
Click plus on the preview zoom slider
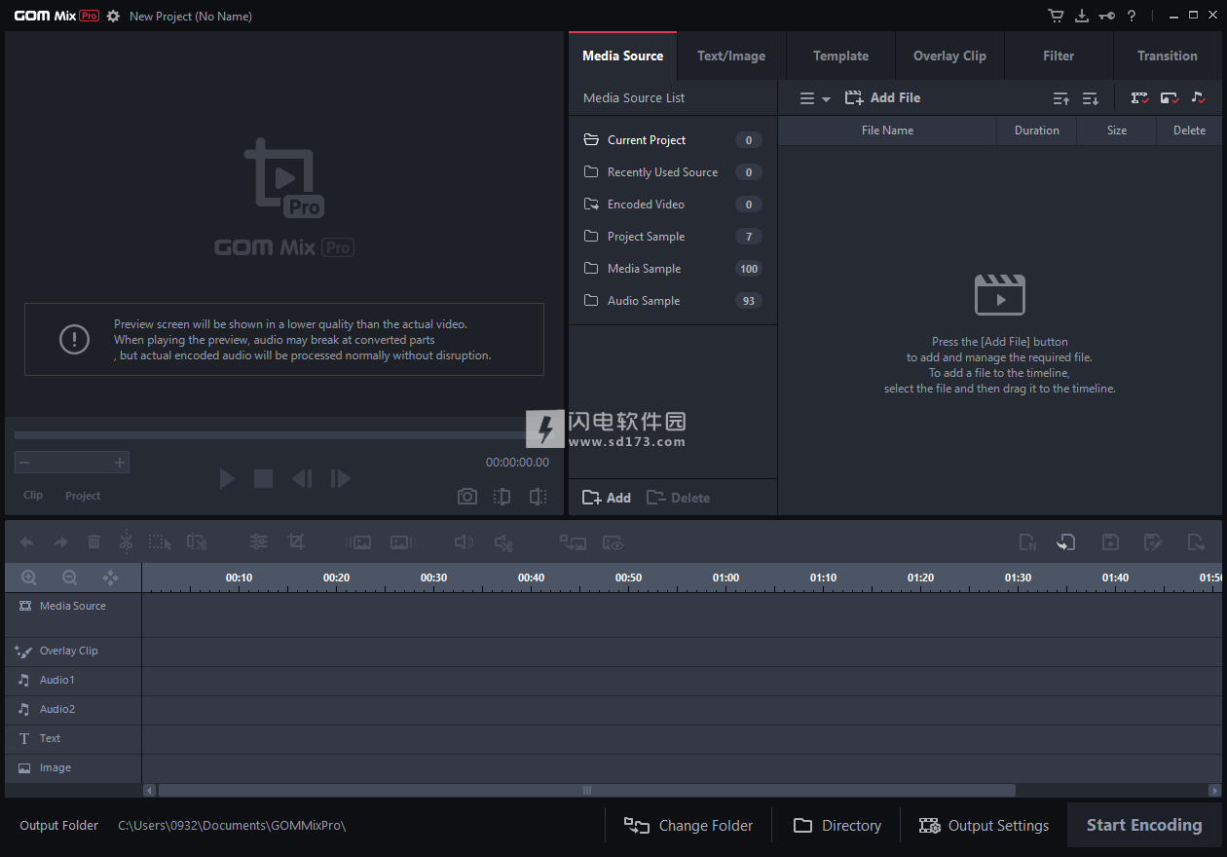(120, 463)
